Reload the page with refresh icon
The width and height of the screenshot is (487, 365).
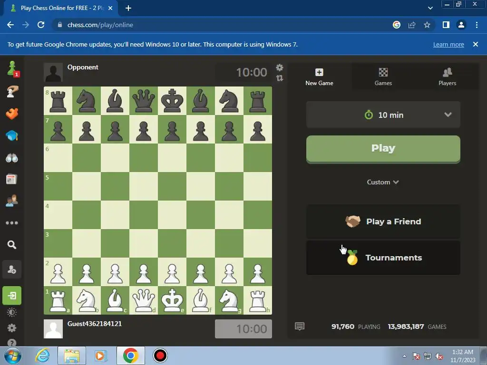point(41,25)
